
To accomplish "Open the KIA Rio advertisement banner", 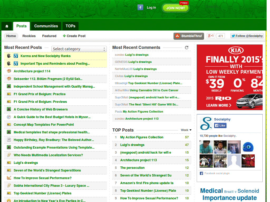I will 230,77.
